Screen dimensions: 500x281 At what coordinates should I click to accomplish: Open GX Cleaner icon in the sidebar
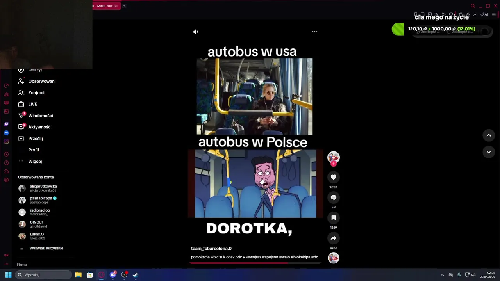[x=6, y=94]
